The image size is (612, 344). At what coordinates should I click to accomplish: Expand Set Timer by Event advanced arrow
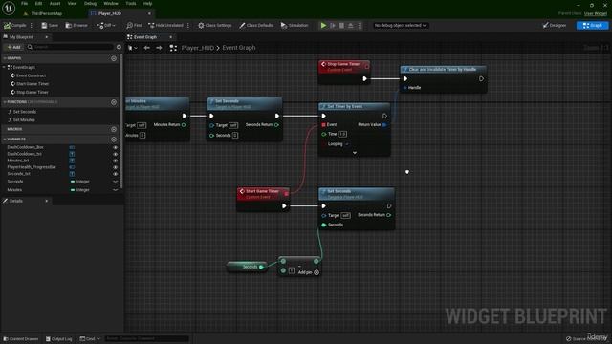355,153
